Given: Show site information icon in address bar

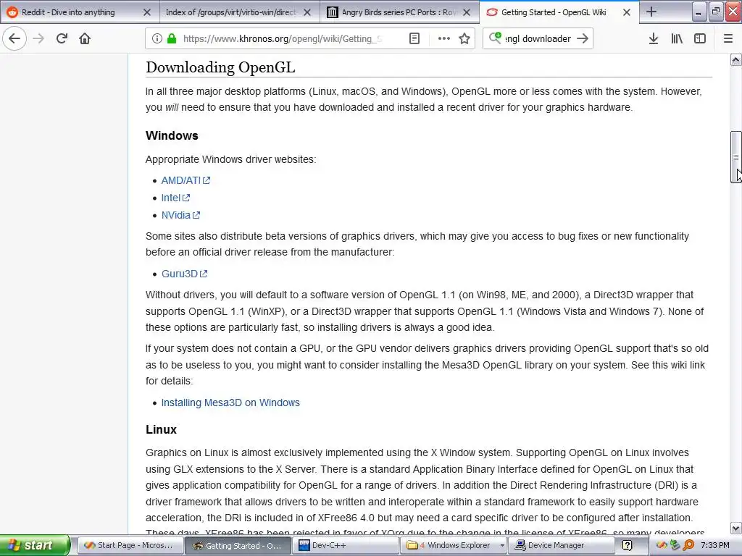Looking at the screenshot, I should pos(157,38).
